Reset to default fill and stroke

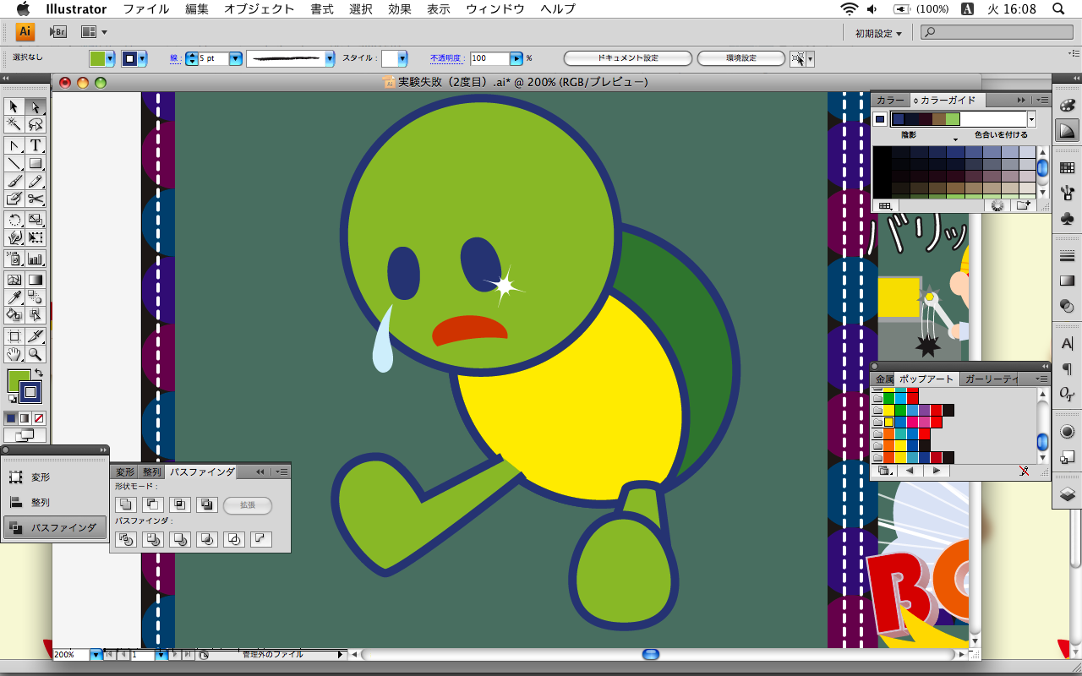(x=12, y=398)
